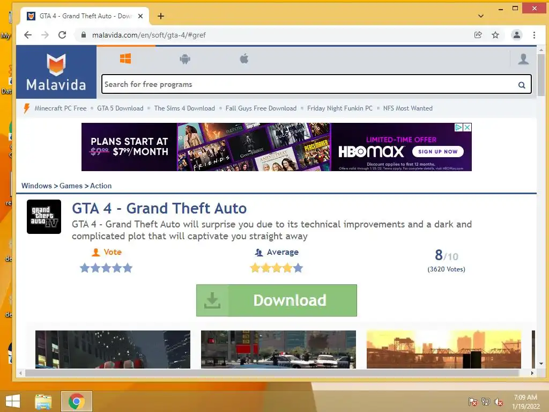
Task: Vote one star on the Vote rating
Action: (x=85, y=268)
